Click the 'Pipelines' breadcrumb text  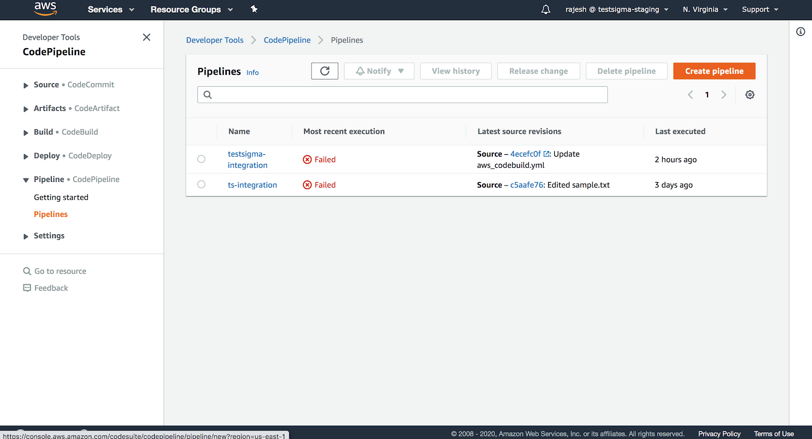[347, 40]
